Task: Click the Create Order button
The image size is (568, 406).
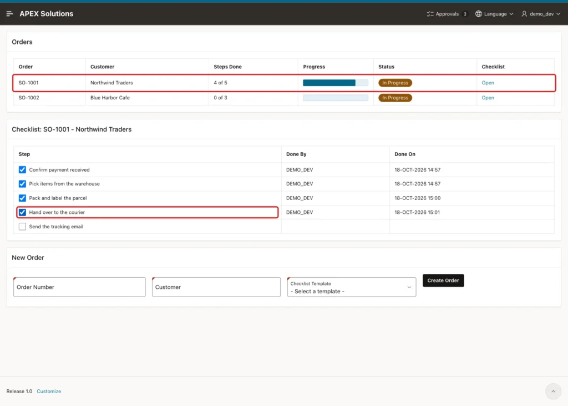Action: tap(443, 280)
